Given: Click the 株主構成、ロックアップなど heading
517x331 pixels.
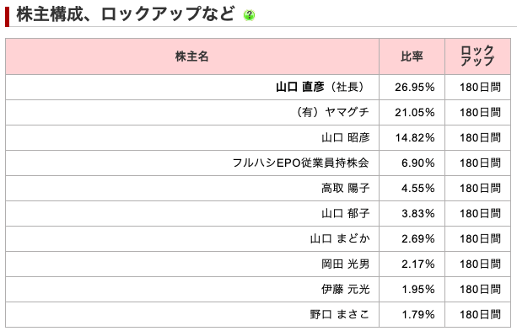Looking at the screenshot, I should click(126, 14).
